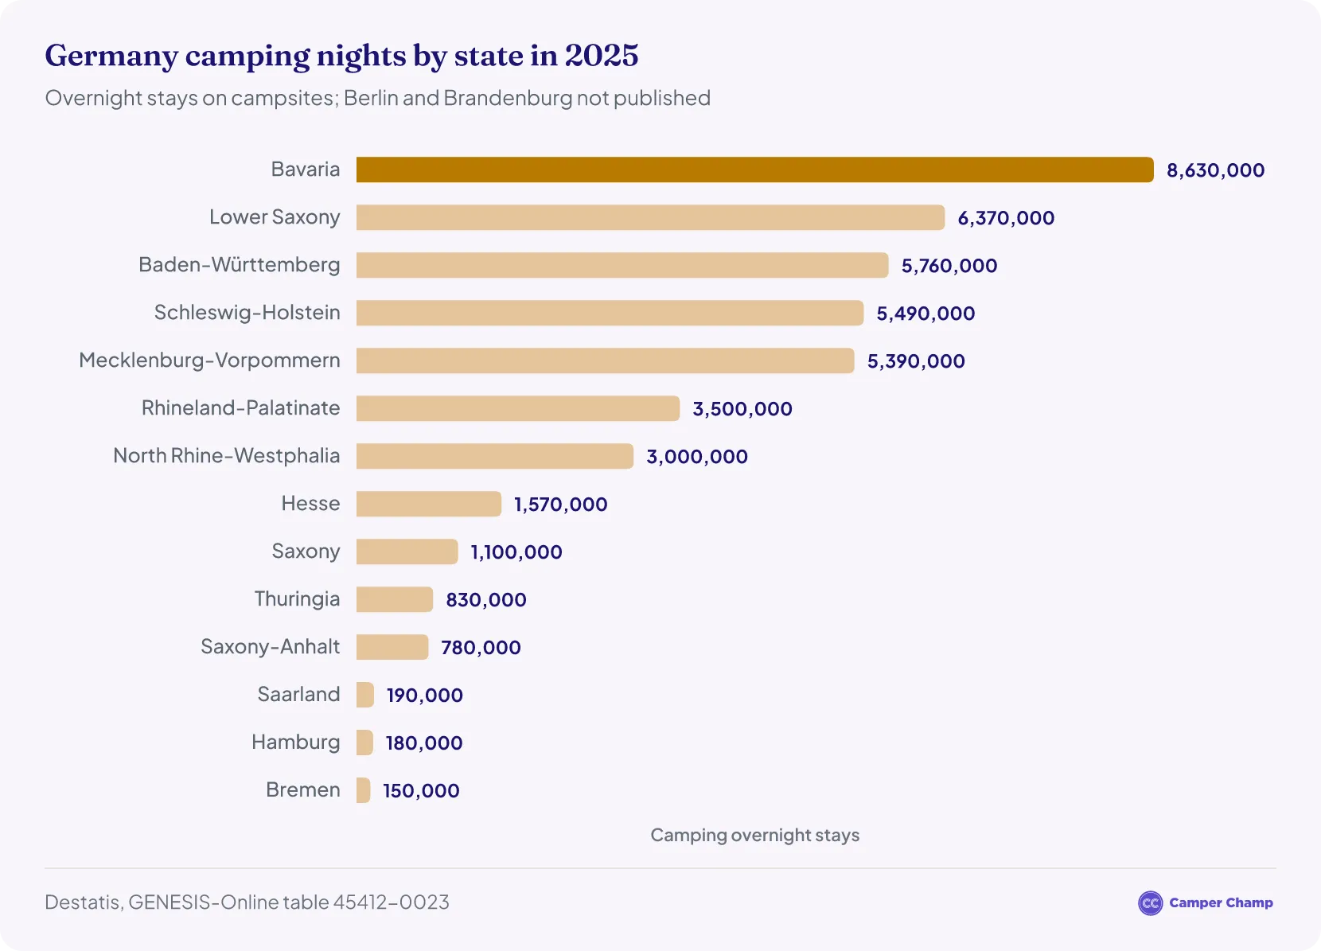The height and width of the screenshot is (951, 1321).
Task: Select the Hesse bar
Action: 429,504
